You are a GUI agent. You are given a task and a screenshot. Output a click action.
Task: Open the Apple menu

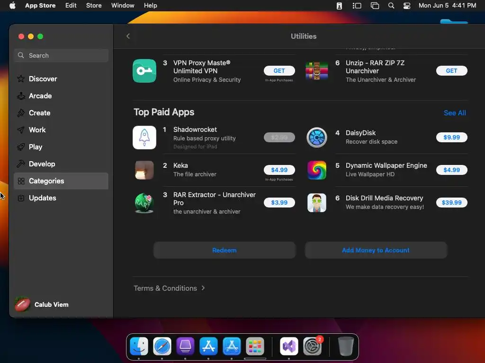coord(12,6)
